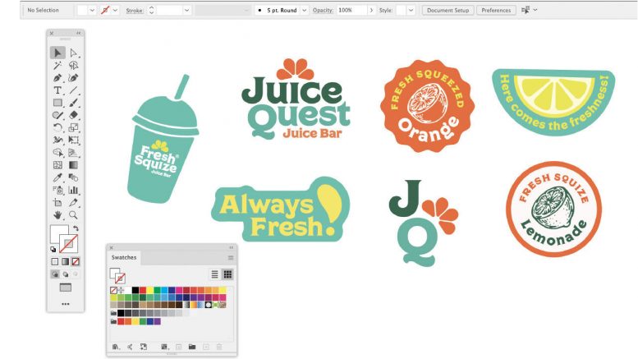Open the fill color dropdown in control bar
638x359 pixels.
[x=92, y=10]
